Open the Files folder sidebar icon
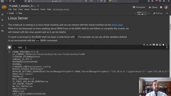This screenshot has height=96, width=171. tap(2, 31)
